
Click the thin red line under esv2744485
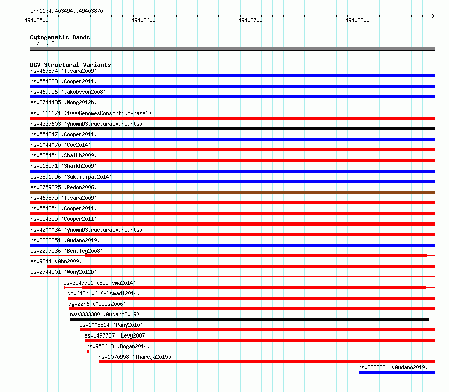[232, 107]
